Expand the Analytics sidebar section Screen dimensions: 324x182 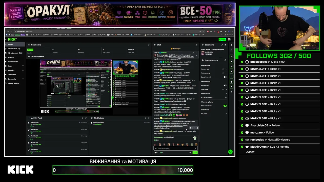[23, 70]
